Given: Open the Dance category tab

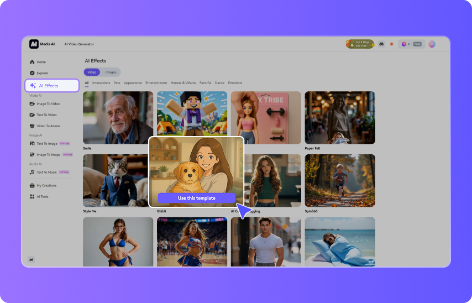Looking at the screenshot, I should [x=219, y=83].
